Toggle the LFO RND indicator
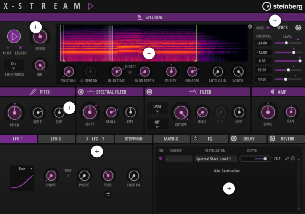Image resolution: width=305 pixels, height=214 pixels. tap(68, 176)
